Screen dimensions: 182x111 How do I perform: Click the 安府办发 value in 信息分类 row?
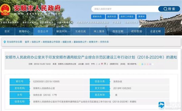pos(118,82)
